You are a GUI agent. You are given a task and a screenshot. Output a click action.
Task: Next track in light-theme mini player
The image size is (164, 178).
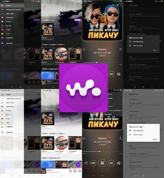[x=80, y=171]
